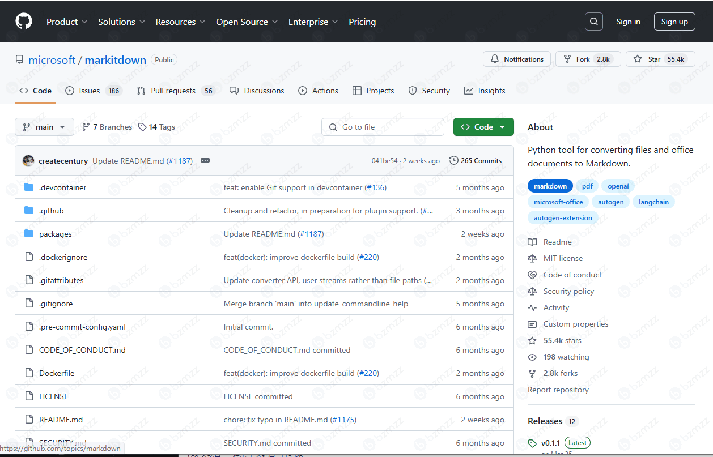Click the book icon beside Readme
This screenshot has height=457, width=713.
point(532,242)
